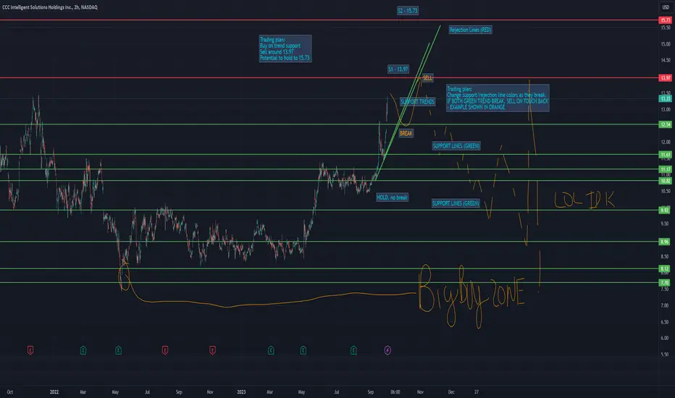Click the red earnings marker near November 2021
The height and width of the screenshot is (398, 675).
click(30, 350)
